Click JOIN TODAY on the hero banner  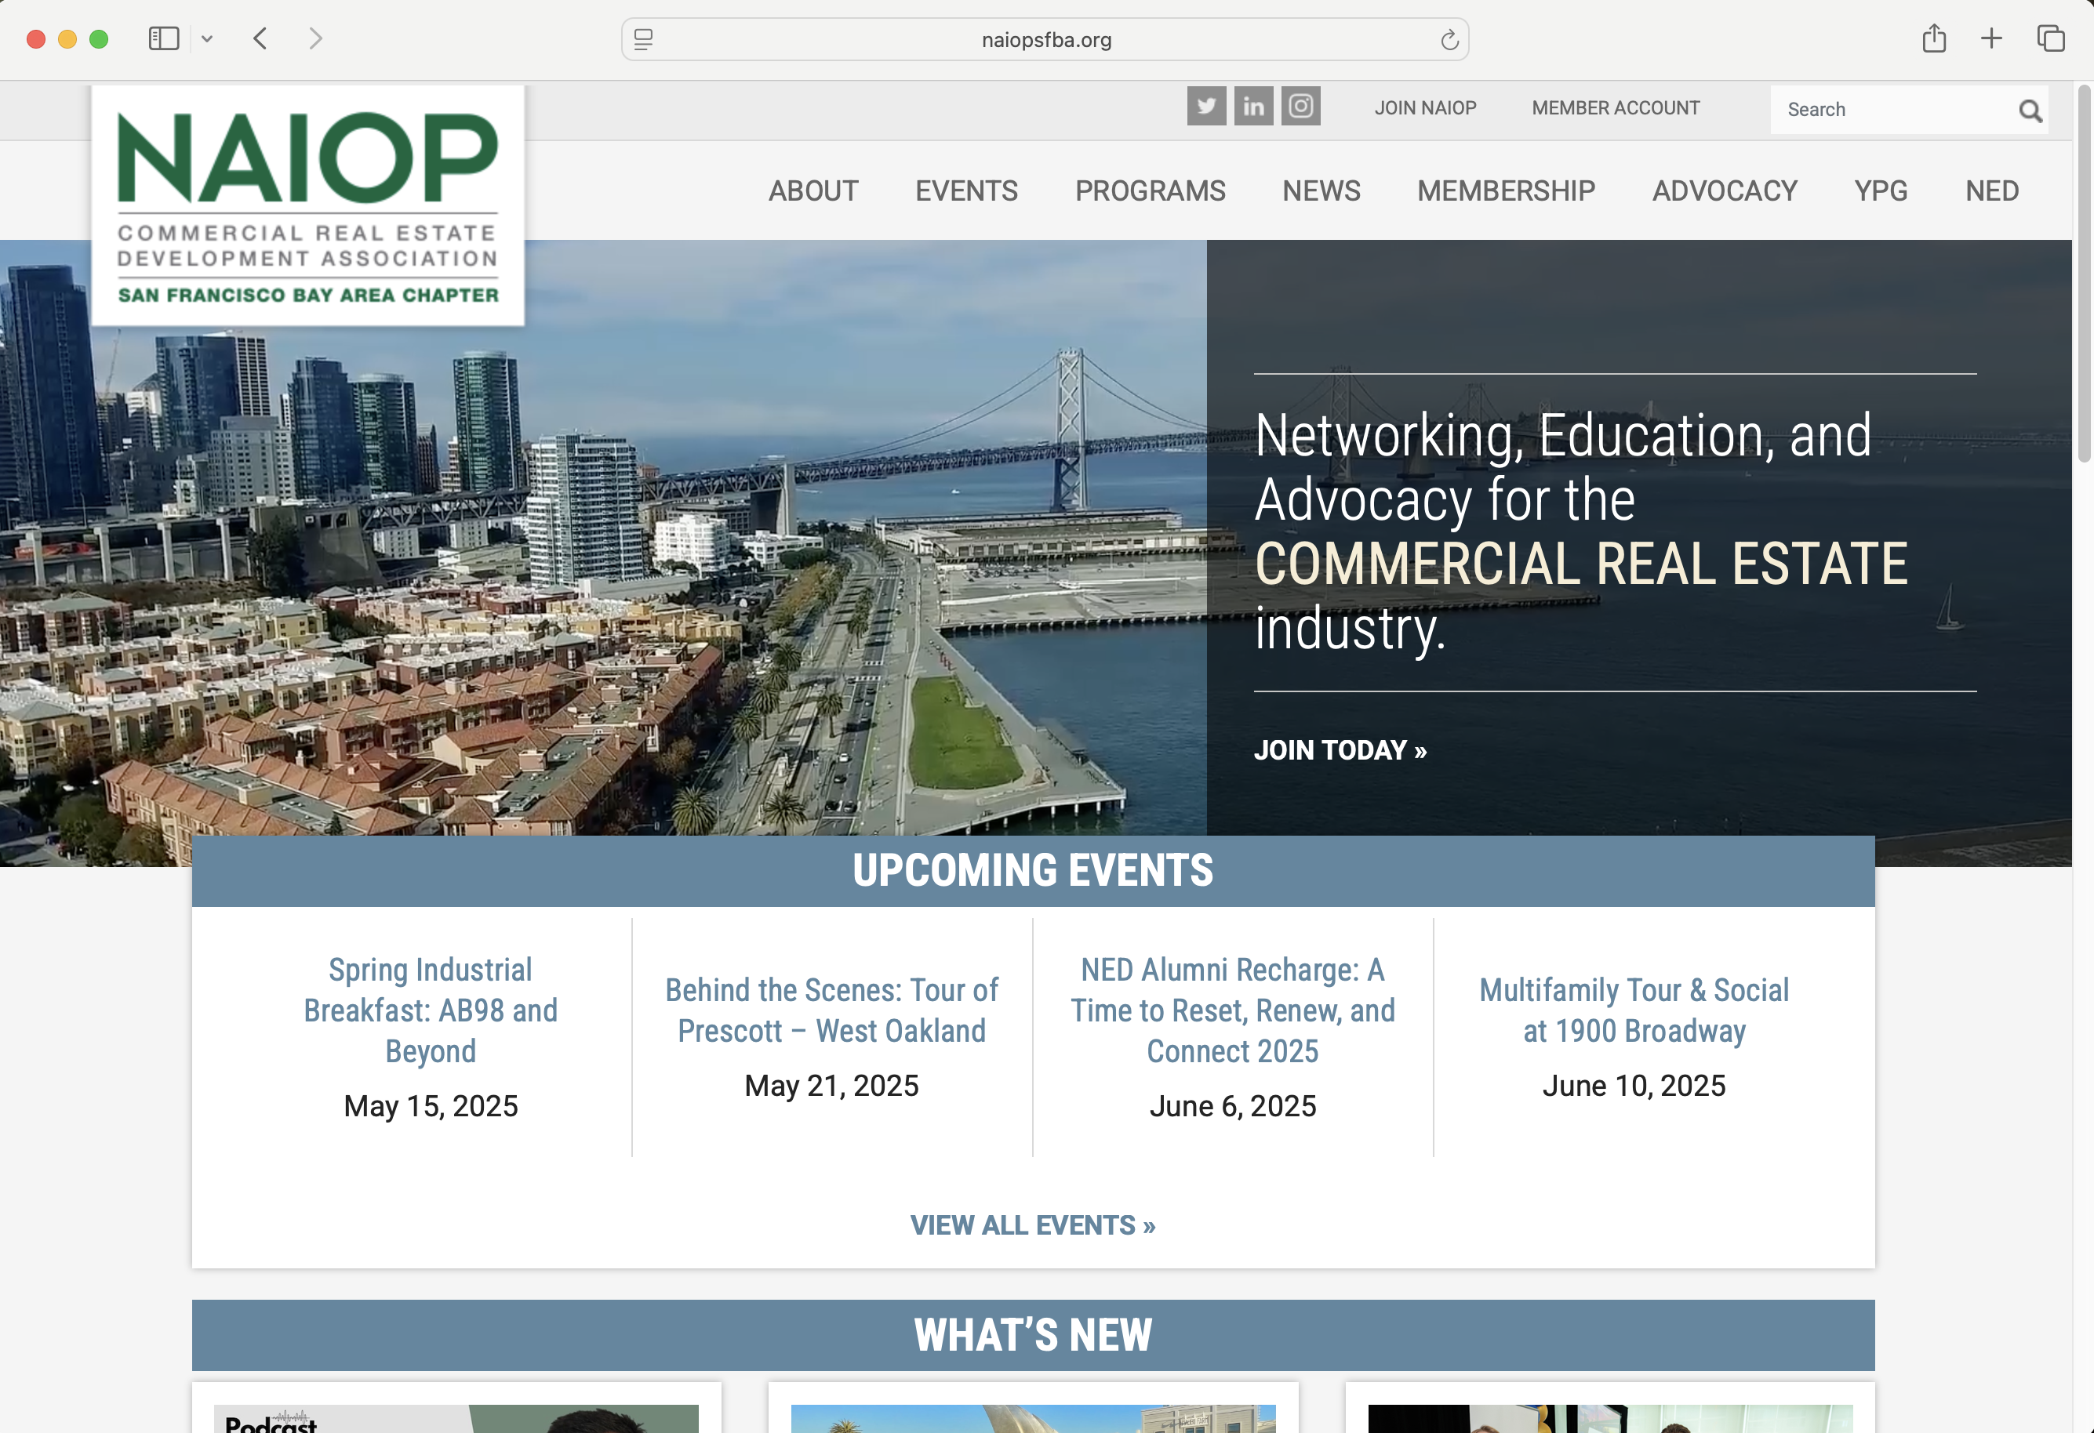click(x=1340, y=749)
